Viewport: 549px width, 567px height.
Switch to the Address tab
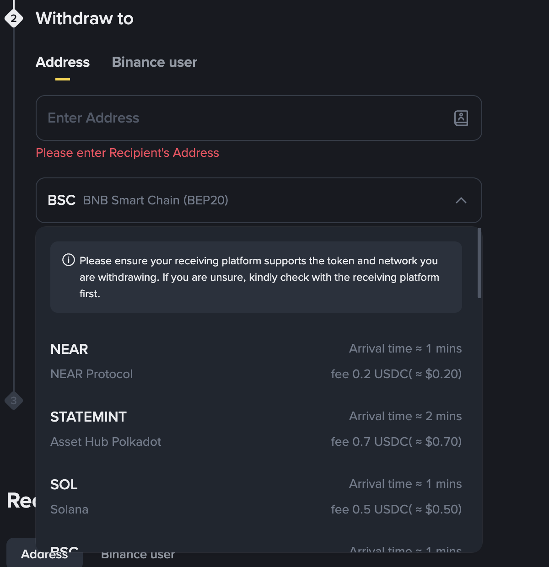(63, 62)
